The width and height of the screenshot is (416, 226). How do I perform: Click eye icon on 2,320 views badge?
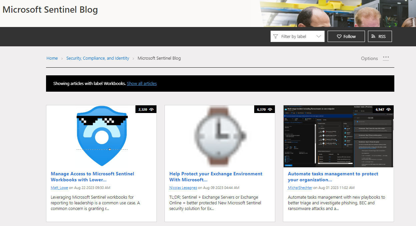(x=151, y=109)
